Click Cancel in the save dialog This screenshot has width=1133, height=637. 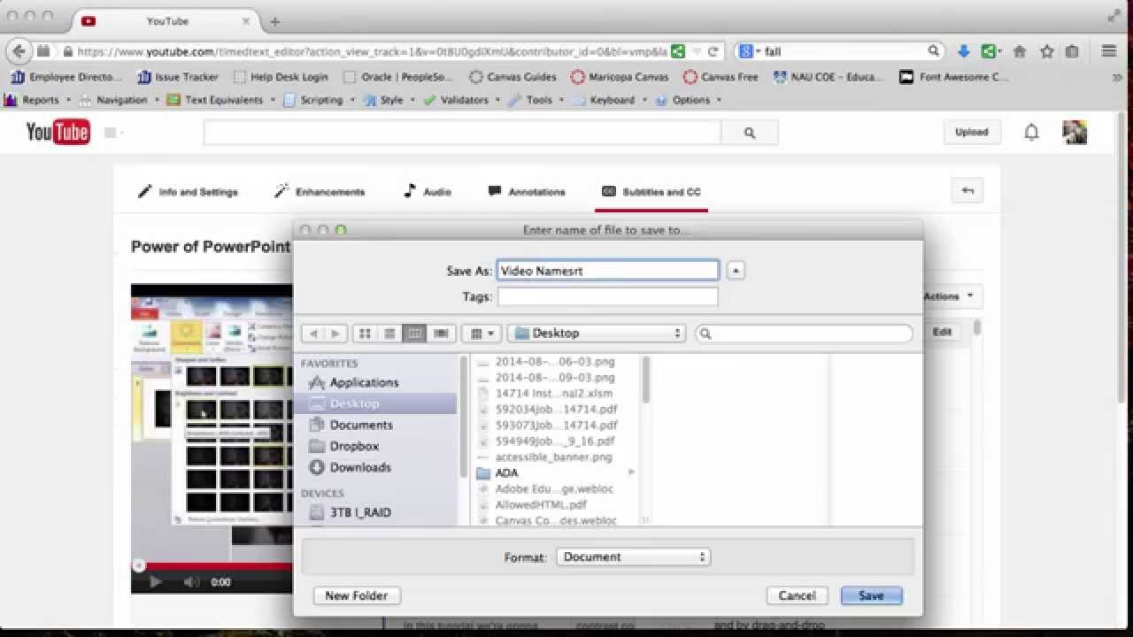[797, 595]
